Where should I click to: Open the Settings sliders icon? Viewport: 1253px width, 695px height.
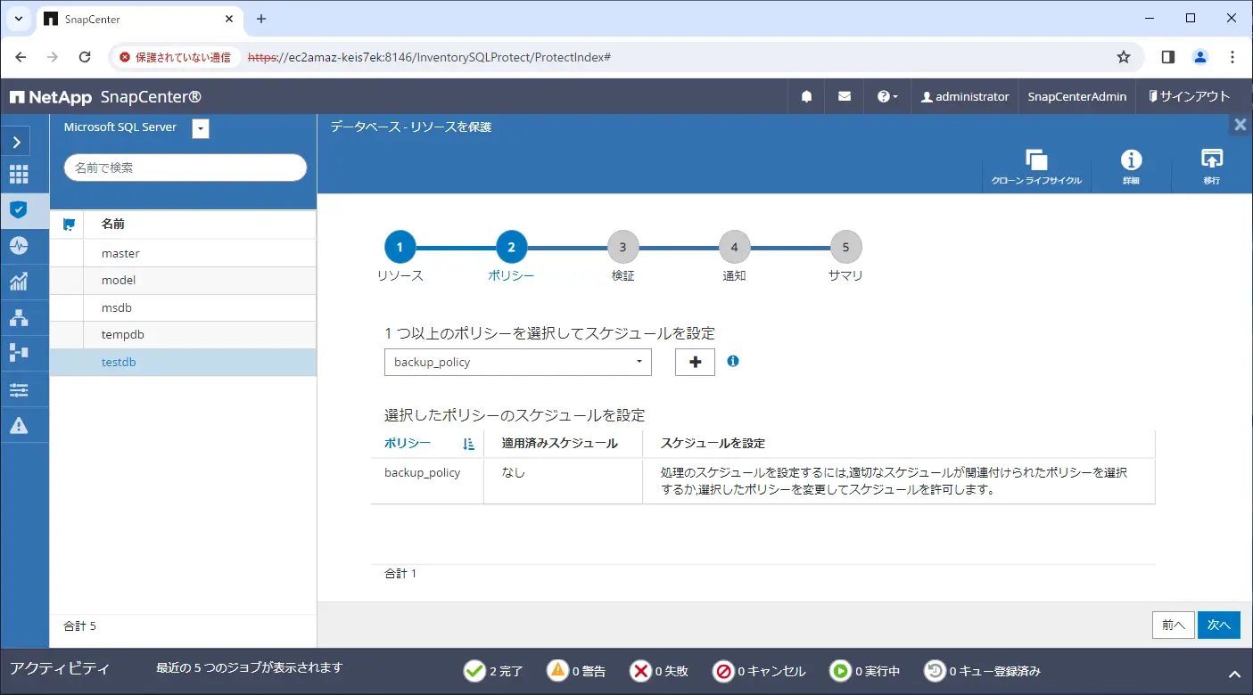[19, 389]
